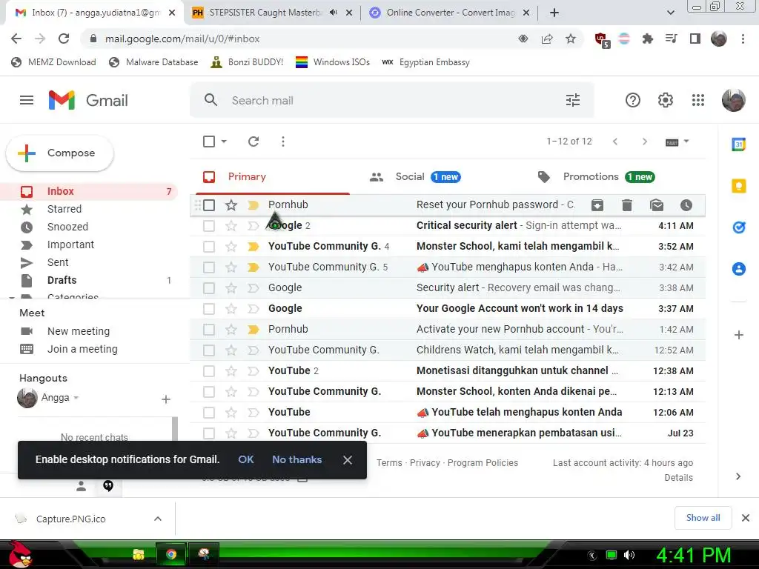This screenshot has height=569, width=759.
Task: Check the Security alert 3:38 AM email
Action: pos(209,288)
